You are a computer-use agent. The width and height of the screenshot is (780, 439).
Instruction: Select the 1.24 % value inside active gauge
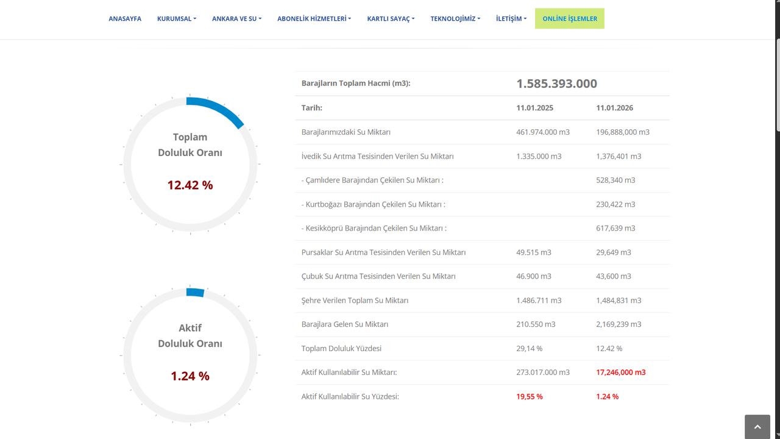click(190, 376)
